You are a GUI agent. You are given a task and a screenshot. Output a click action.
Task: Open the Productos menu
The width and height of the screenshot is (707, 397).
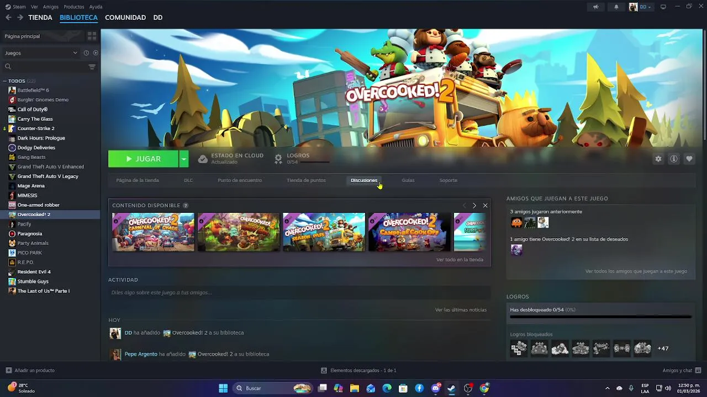(x=74, y=7)
